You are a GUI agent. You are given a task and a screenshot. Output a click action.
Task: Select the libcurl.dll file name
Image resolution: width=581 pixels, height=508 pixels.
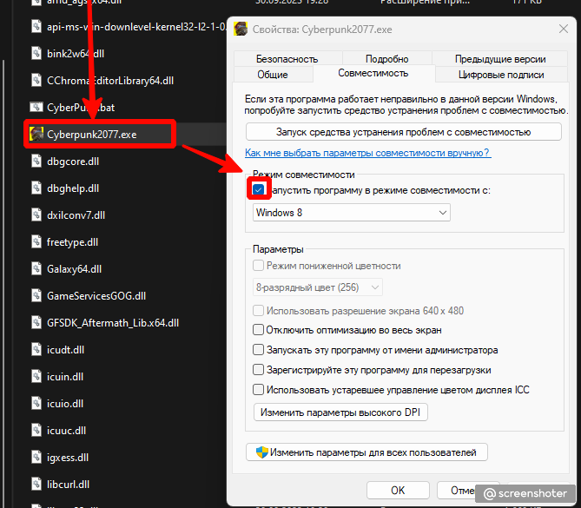click(69, 485)
